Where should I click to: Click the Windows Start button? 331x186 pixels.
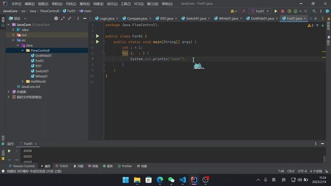tap(126, 180)
